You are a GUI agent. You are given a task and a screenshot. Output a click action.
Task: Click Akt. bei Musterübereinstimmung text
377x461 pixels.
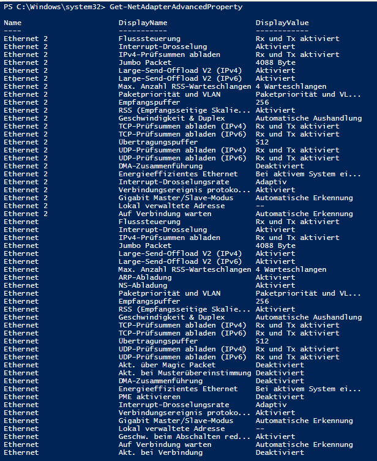coord(185,373)
